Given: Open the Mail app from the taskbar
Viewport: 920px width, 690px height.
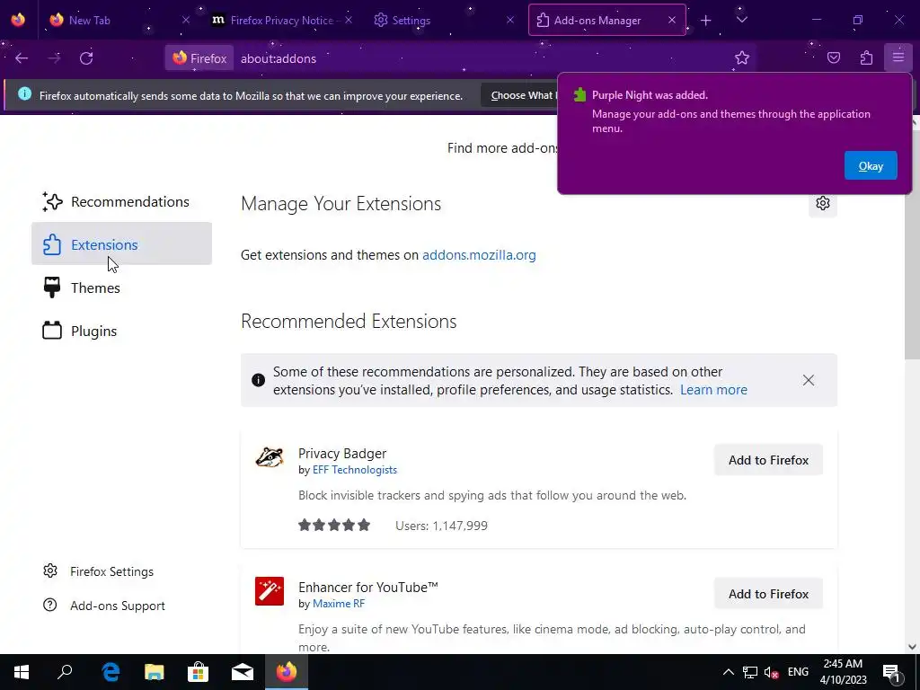Looking at the screenshot, I should [x=243, y=672].
